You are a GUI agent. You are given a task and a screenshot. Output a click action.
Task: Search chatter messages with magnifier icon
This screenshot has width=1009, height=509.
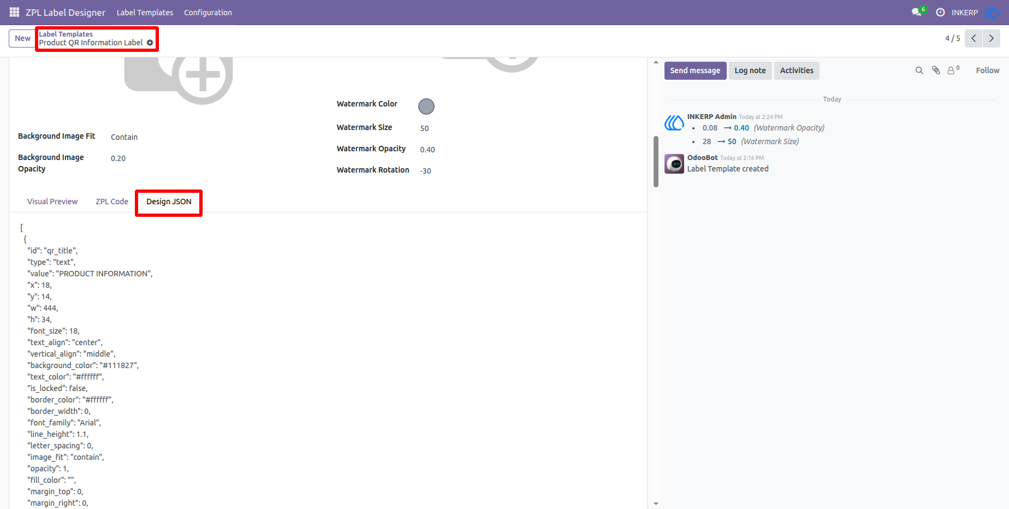(919, 70)
